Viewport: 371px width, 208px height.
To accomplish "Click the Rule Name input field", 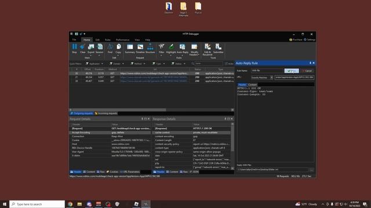I will click(x=267, y=70).
